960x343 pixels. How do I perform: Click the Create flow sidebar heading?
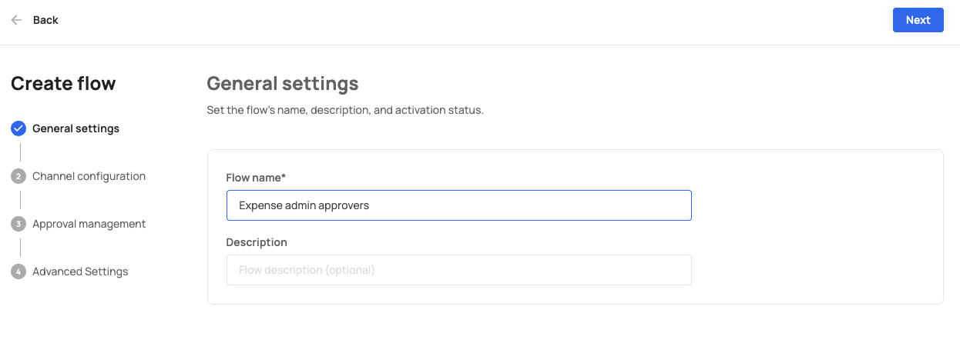pyautogui.click(x=63, y=84)
